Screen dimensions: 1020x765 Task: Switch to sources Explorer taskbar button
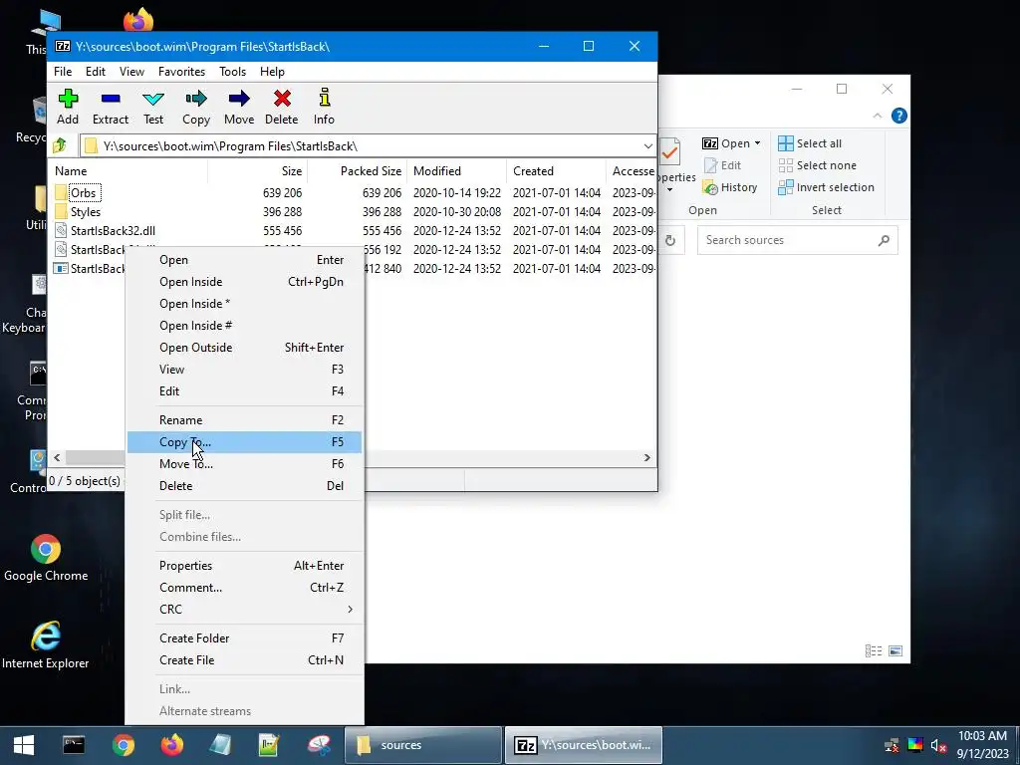click(422, 745)
